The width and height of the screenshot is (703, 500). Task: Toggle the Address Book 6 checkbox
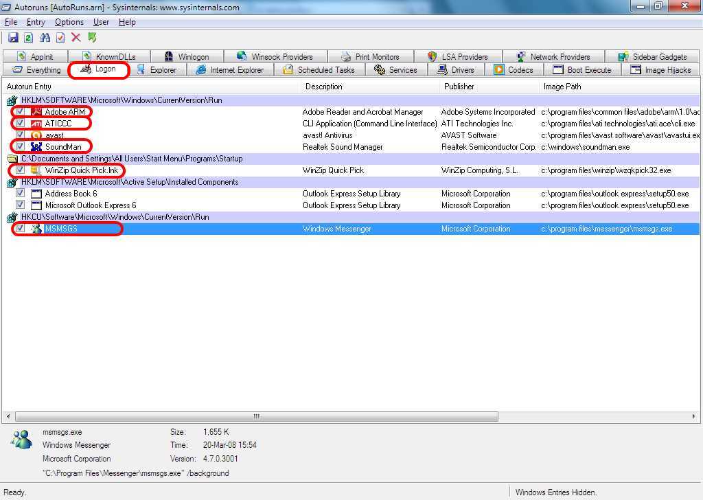tap(20, 193)
